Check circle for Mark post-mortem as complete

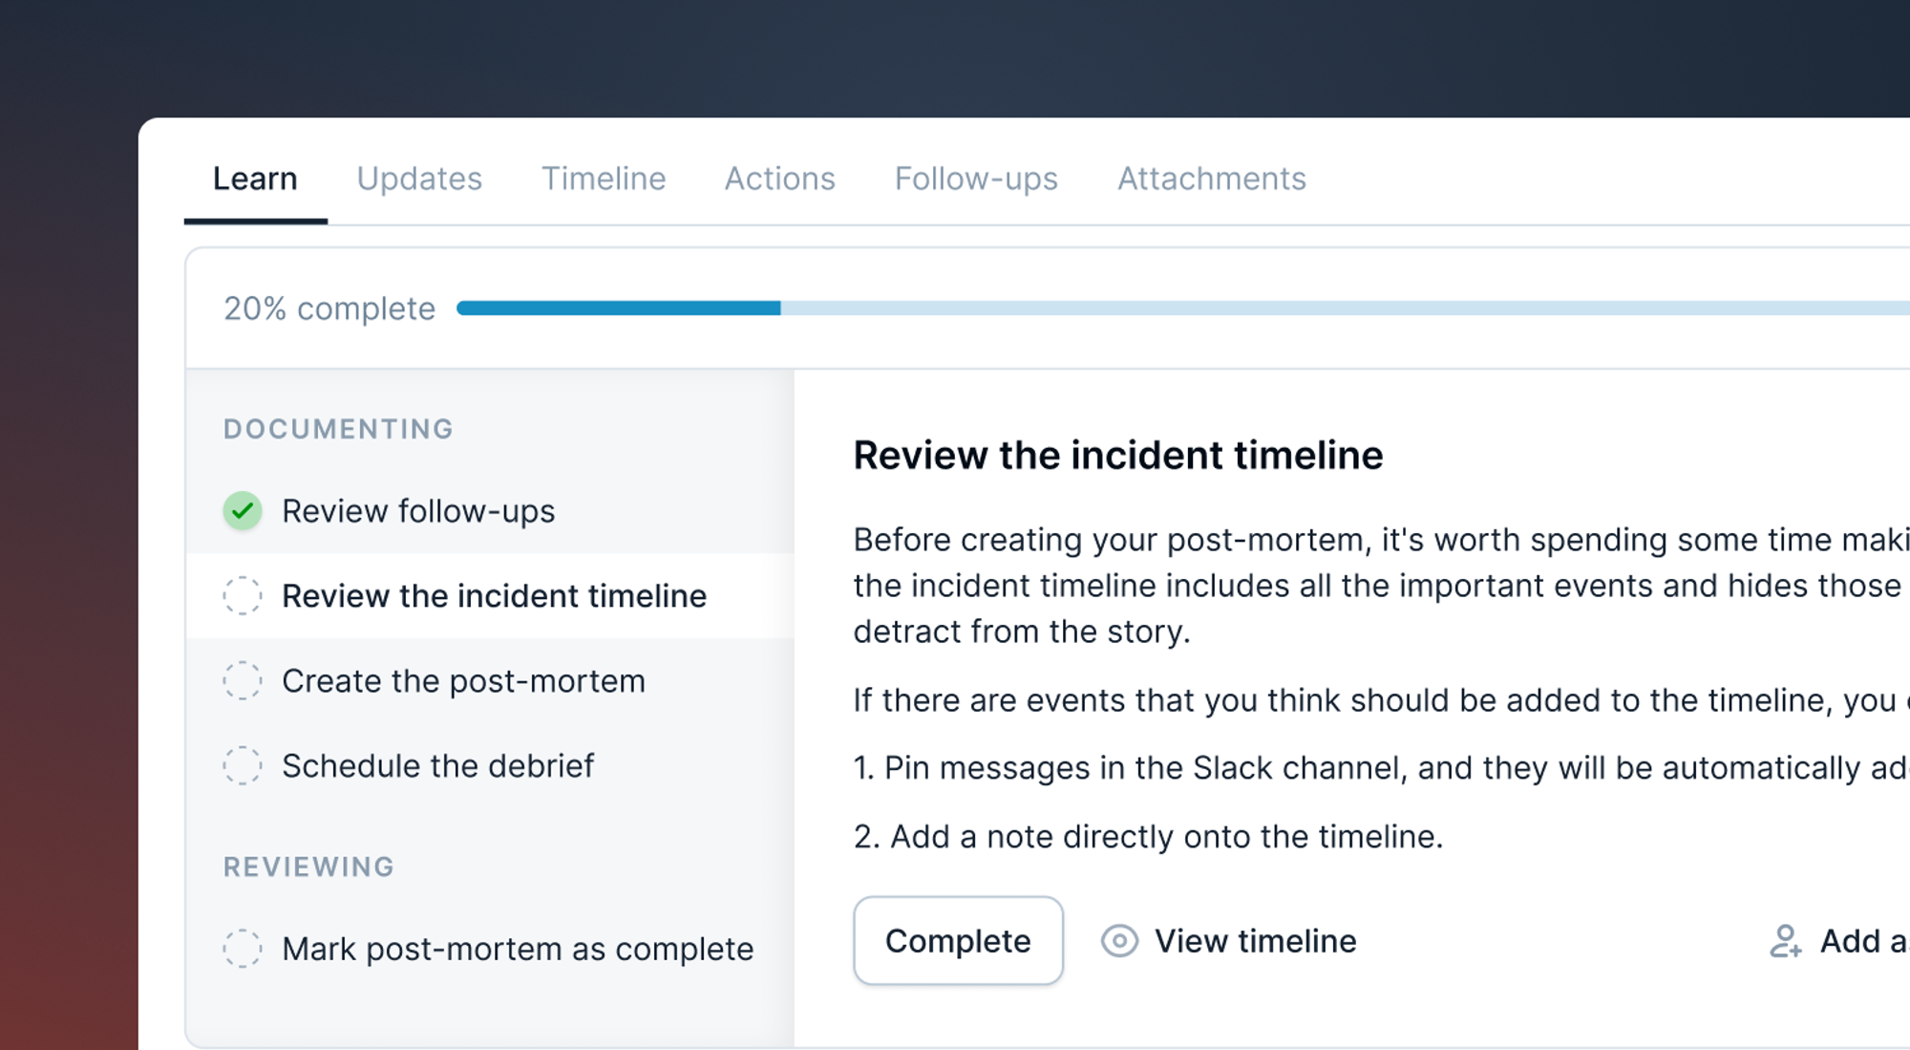(243, 949)
